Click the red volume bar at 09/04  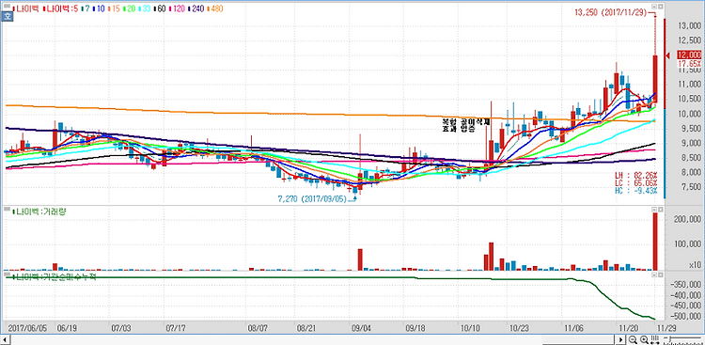(x=360, y=260)
